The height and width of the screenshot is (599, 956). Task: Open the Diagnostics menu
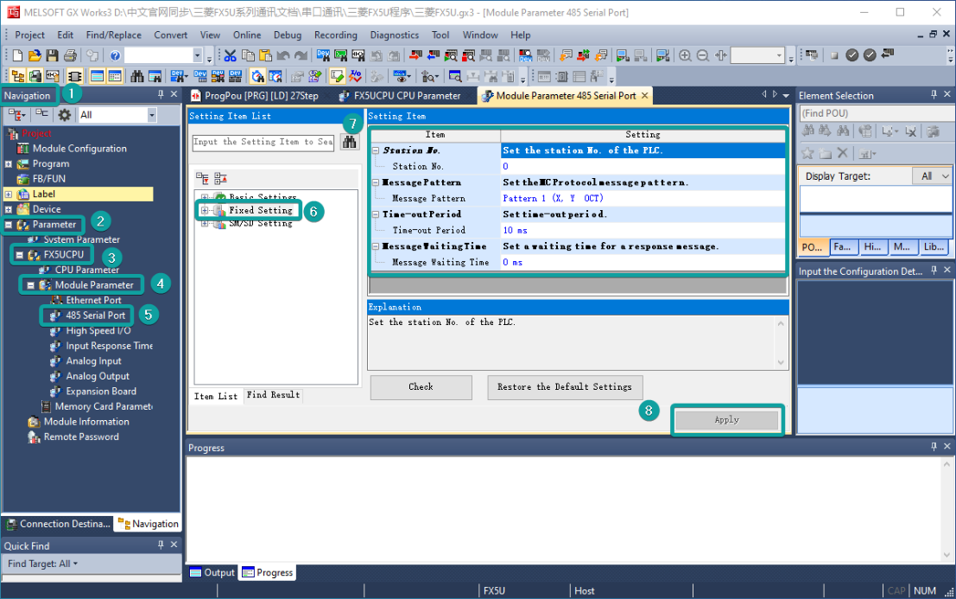(x=394, y=35)
